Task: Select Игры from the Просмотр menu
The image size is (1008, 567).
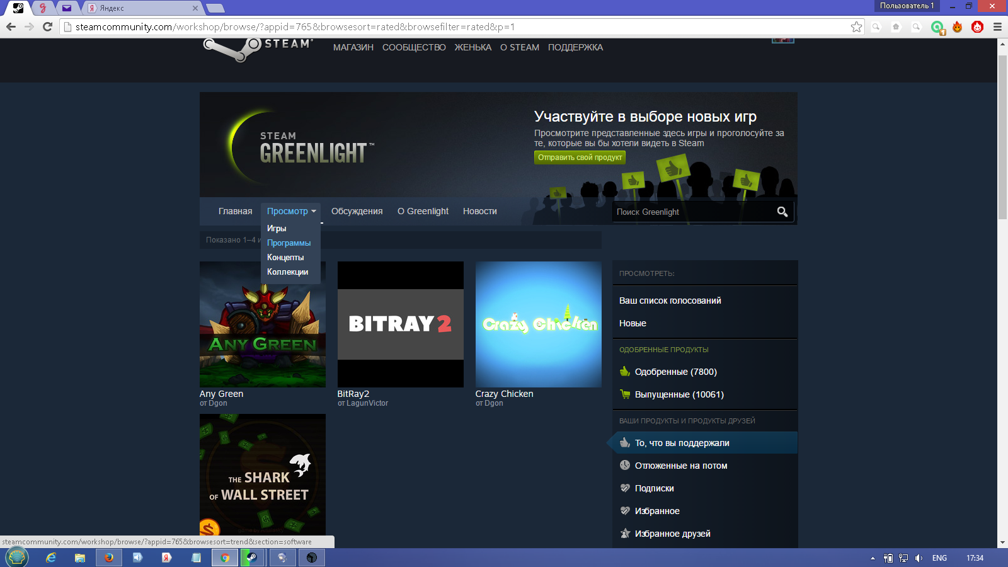Action: (277, 228)
